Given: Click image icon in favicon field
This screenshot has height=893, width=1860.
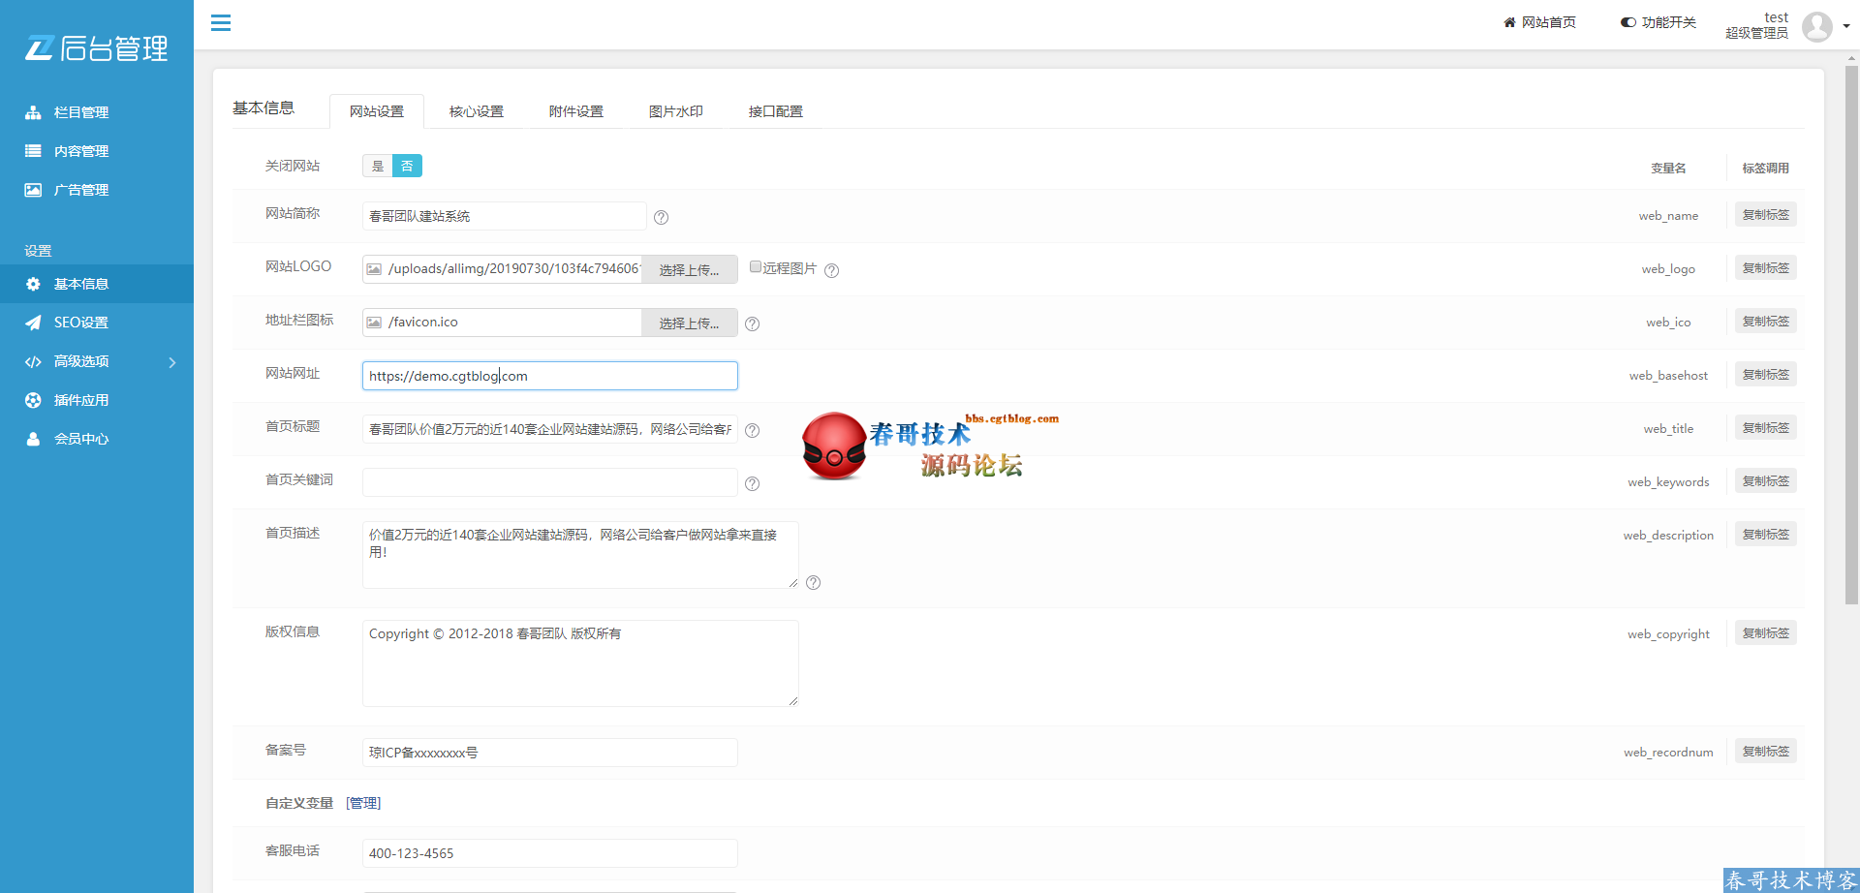Looking at the screenshot, I should point(374,323).
